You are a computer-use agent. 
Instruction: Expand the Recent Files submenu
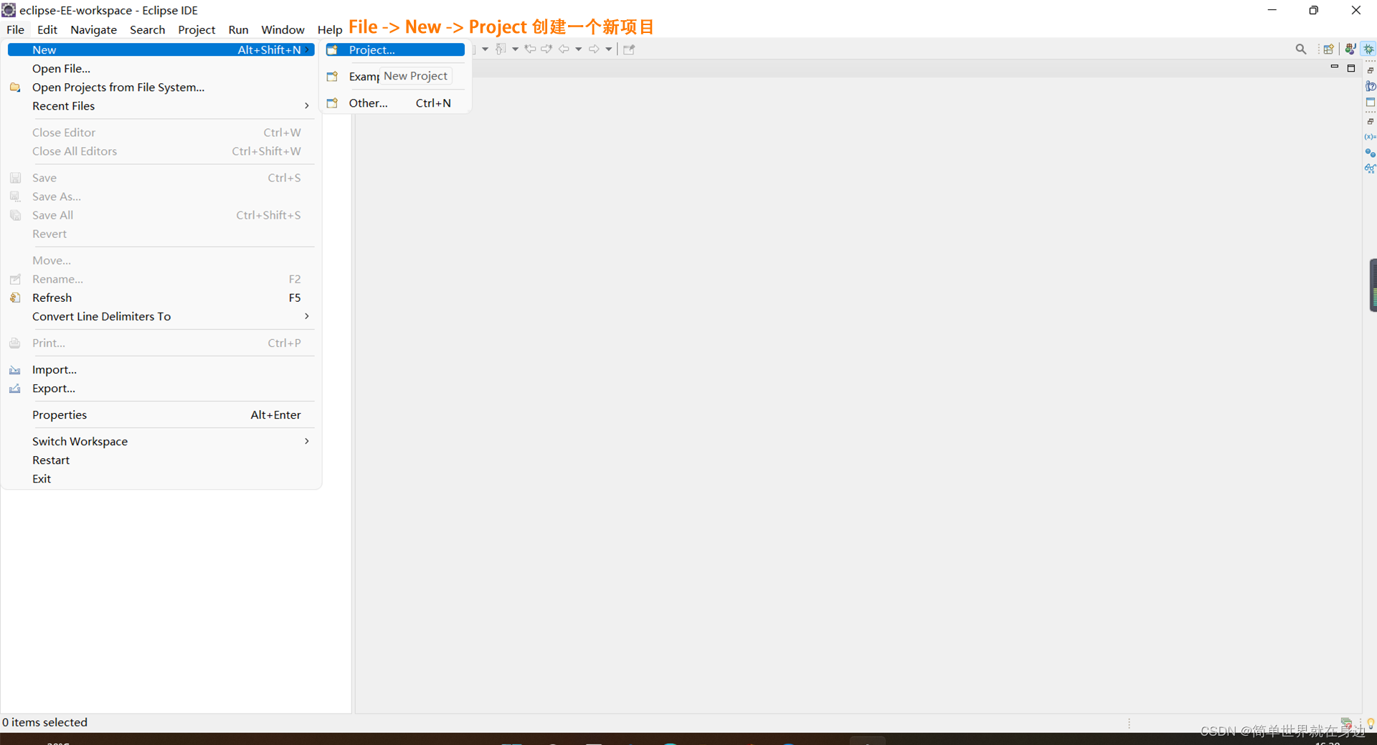coord(306,105)
